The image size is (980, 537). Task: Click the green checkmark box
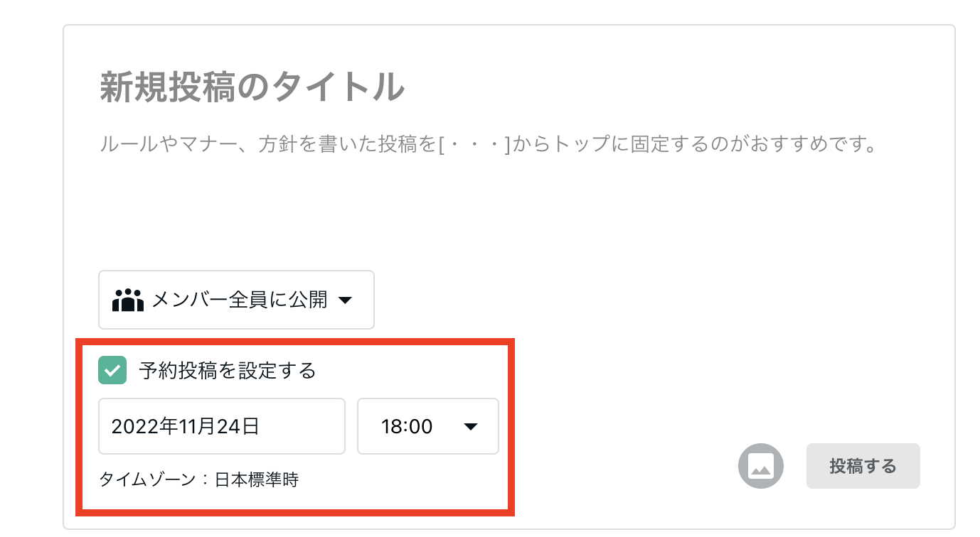pos(112,370)
